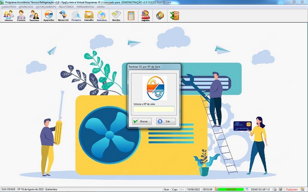Screen dimensions: 308x192
Task: Open the Recibo receipt icon
Action: pyautogui.click(x=116, y=16)
